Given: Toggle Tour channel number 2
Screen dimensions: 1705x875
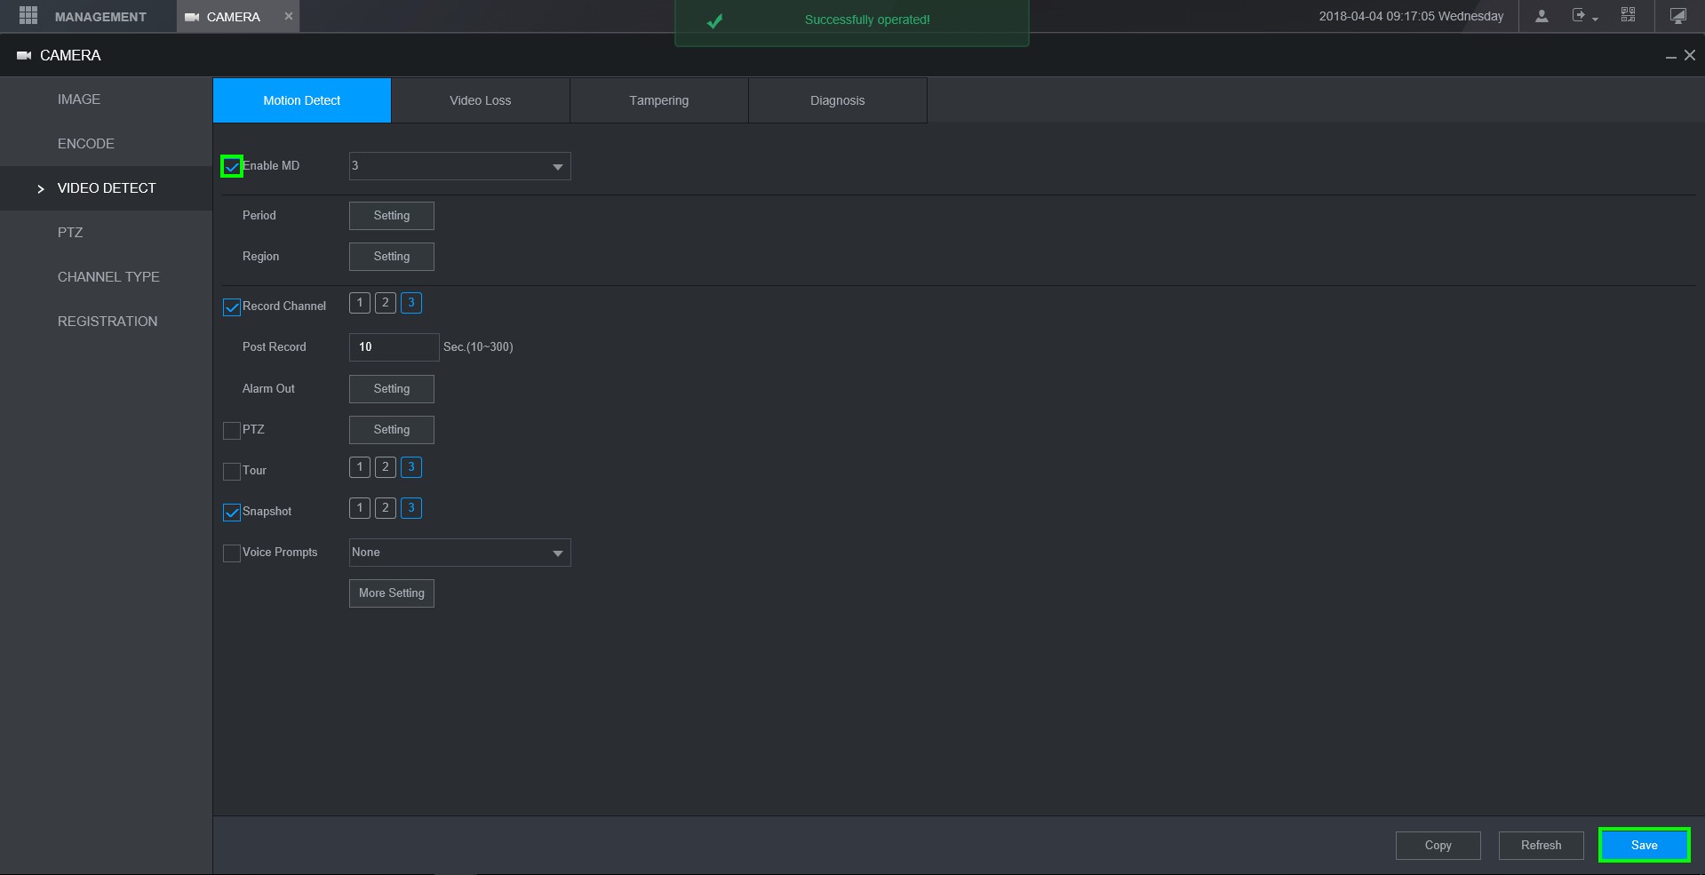Looking at the screenshot, I should click(x=386, y=467).
